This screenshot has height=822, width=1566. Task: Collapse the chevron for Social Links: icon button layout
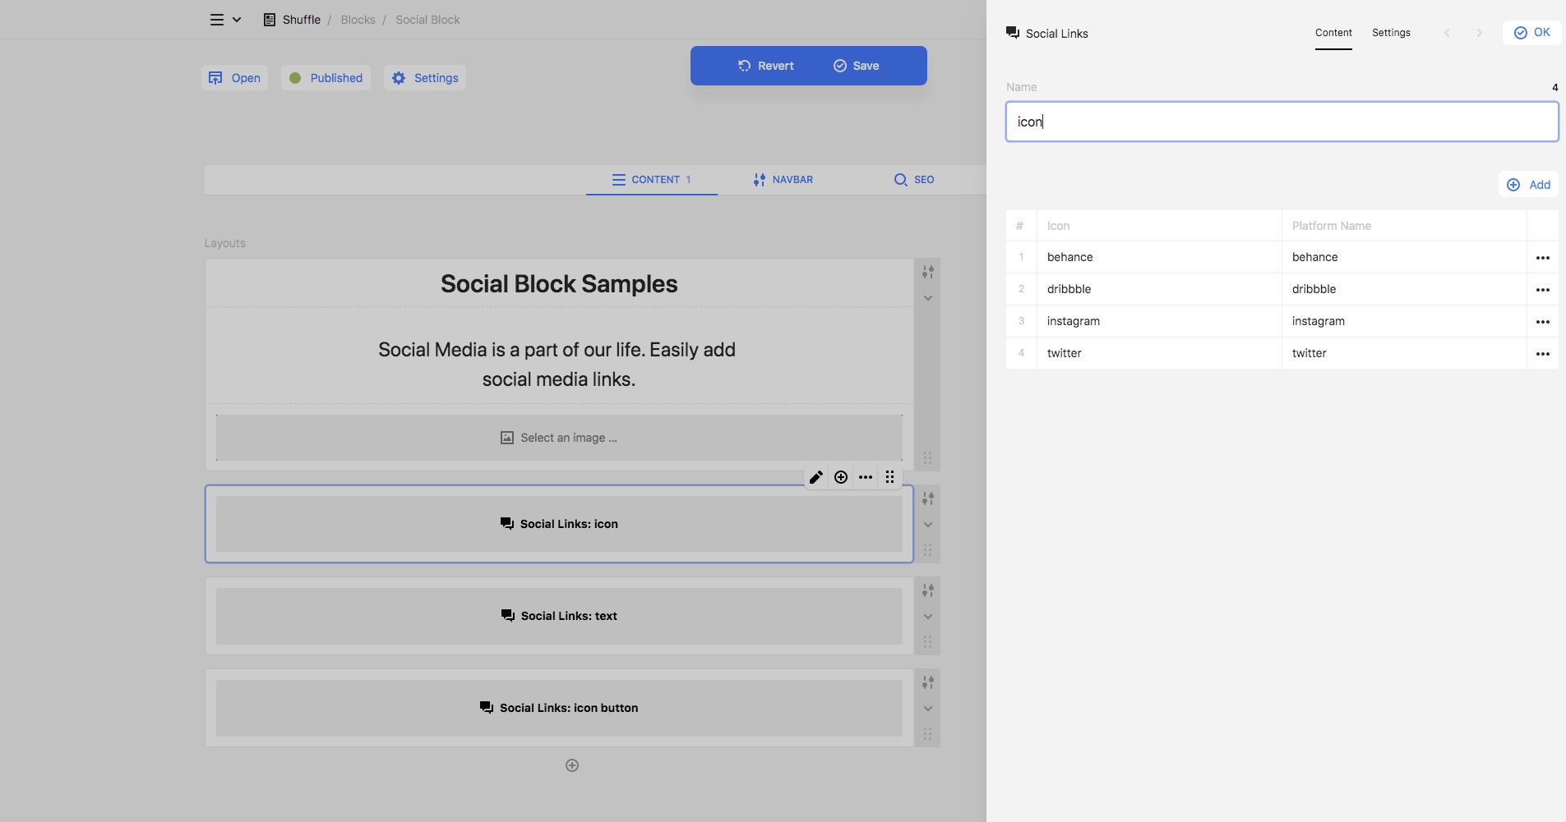[x=927, y=709]
